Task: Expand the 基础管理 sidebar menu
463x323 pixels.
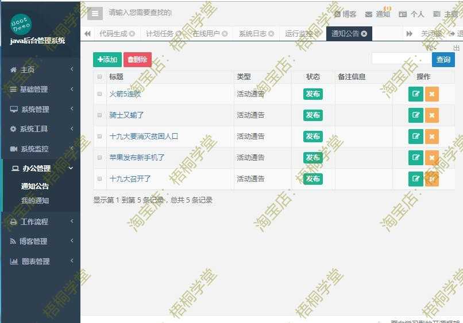Action: 41,89
